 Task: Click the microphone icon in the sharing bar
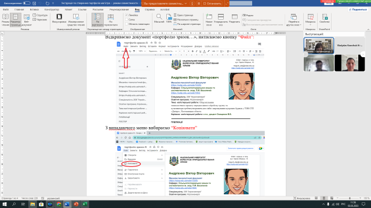(x=192, y=3)
